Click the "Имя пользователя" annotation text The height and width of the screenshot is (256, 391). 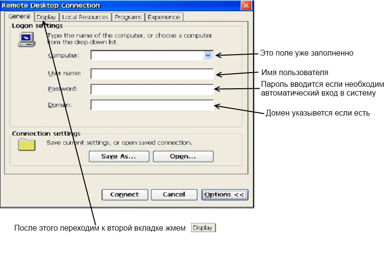pos(295,72)
